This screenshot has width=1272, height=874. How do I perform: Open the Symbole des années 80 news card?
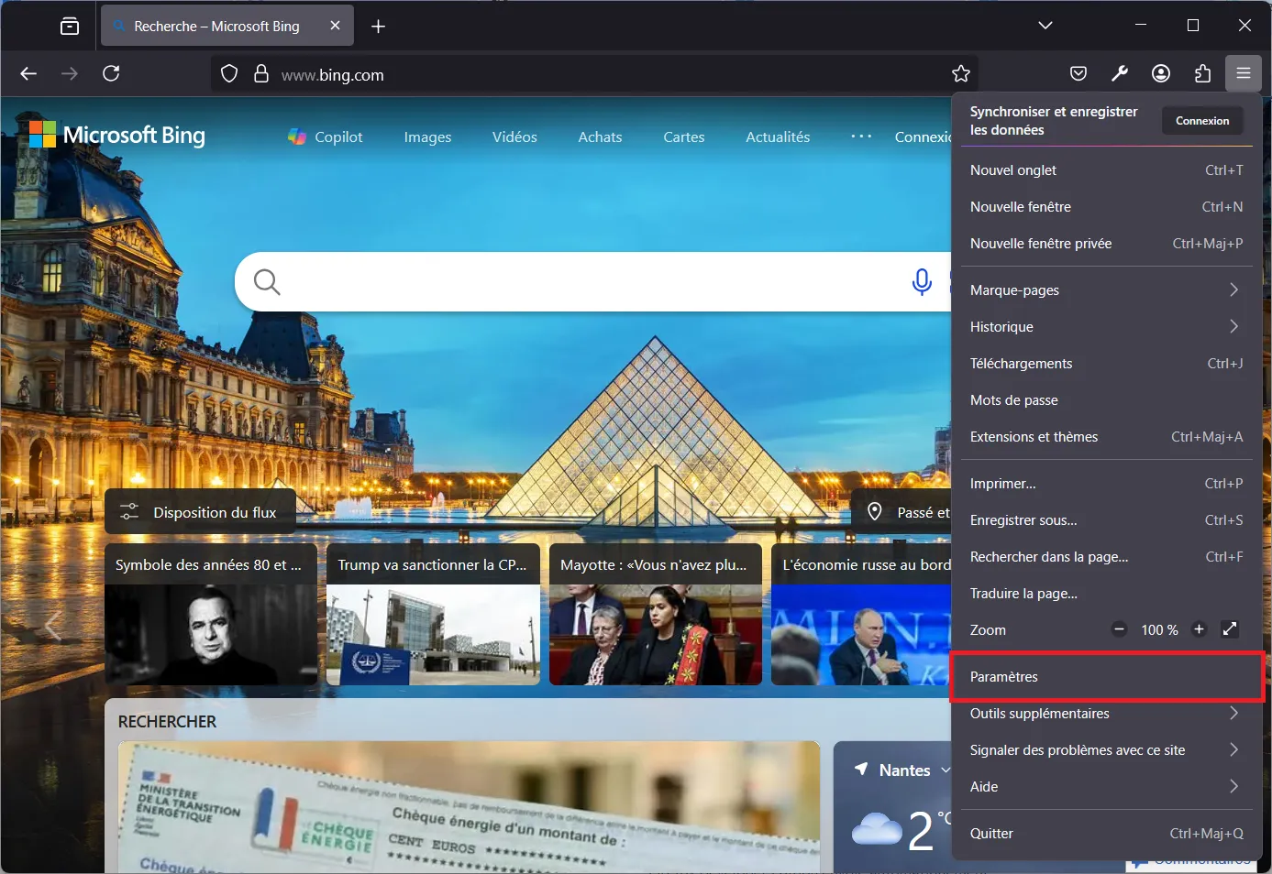pos(211,614)
